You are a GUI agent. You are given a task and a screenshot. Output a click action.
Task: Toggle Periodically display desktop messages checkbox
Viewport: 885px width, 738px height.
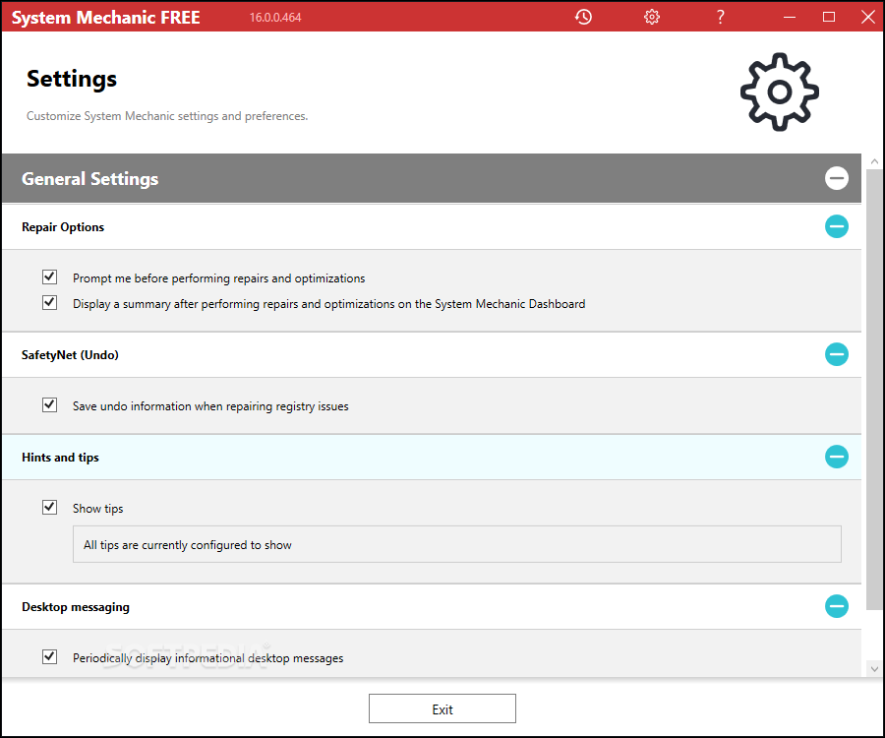50,656
